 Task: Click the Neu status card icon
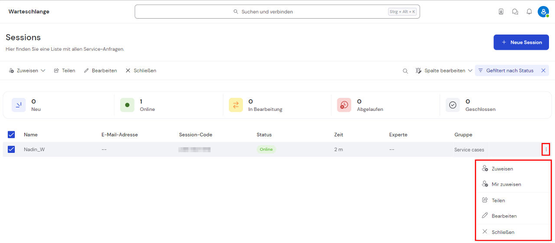tap(19, 105)
